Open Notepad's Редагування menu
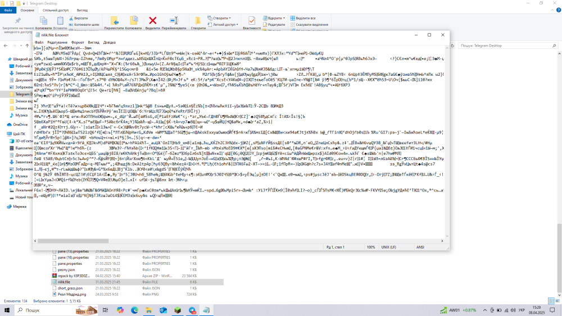 [x=57, y=42]
